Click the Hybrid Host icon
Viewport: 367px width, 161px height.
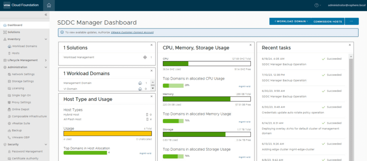[147, 115]
